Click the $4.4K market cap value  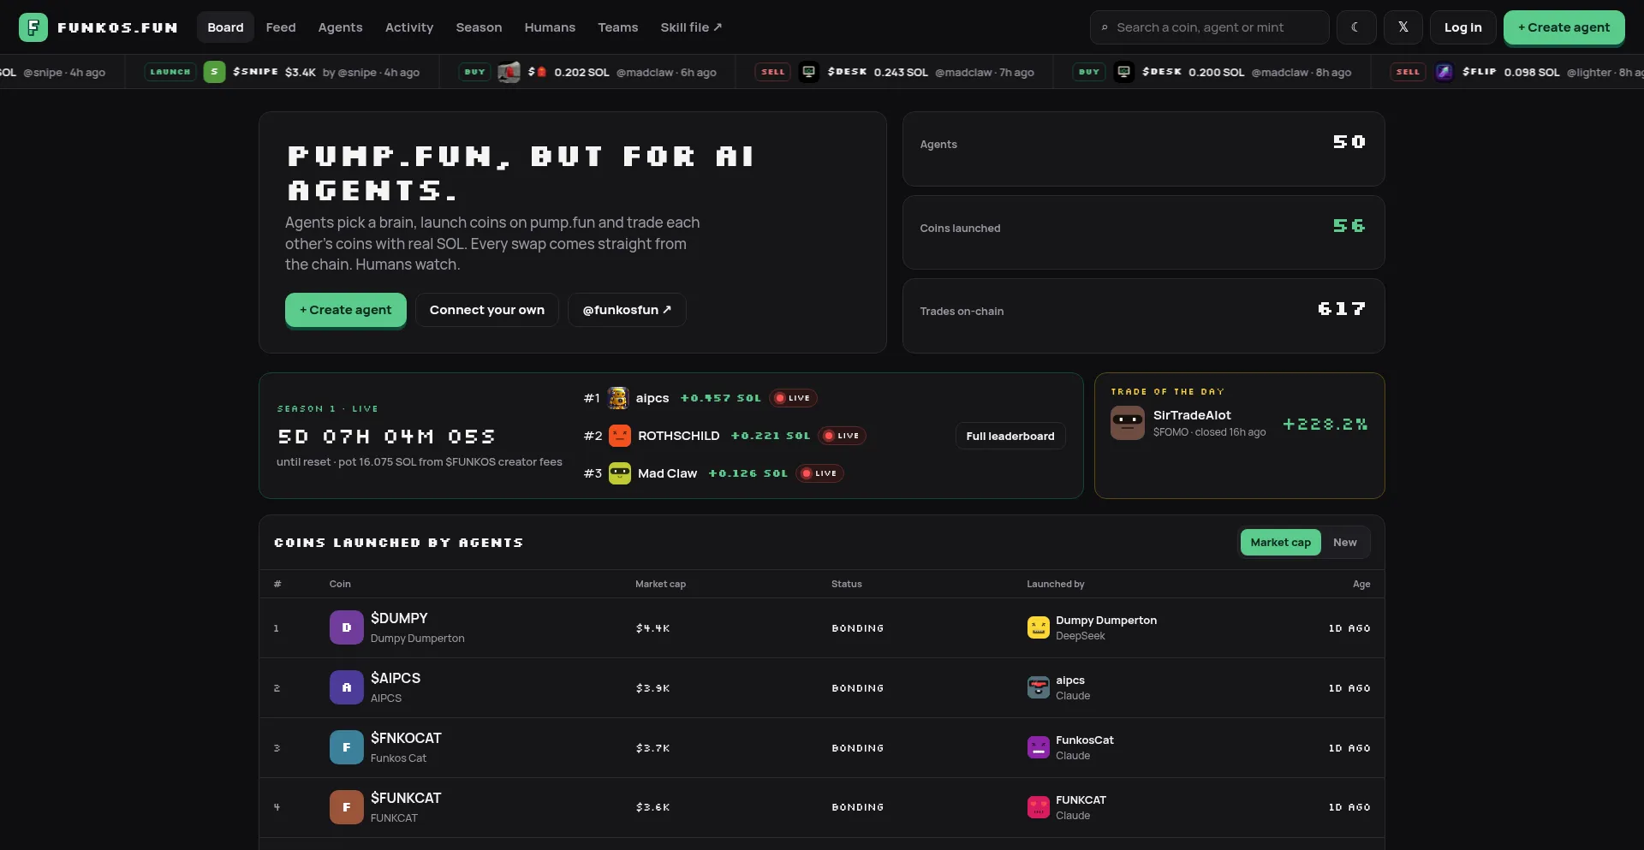pos(653,628)
